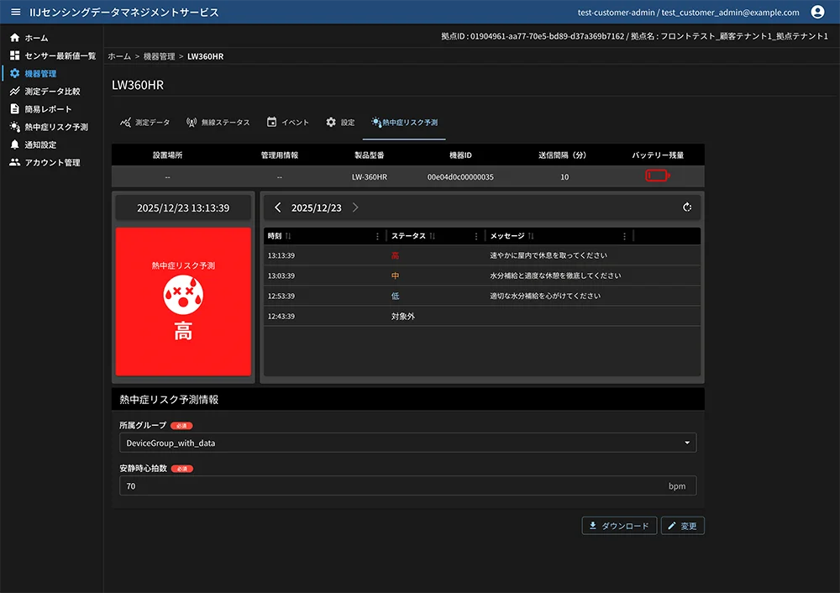This screenshot has width=840, height=593.
Task: Open 簡易レポート with the report icon
Action: (13, 108)
